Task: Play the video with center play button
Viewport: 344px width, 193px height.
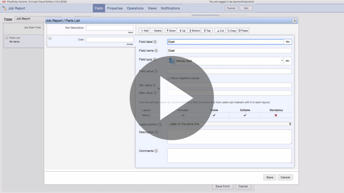Action: pos(172,98)
